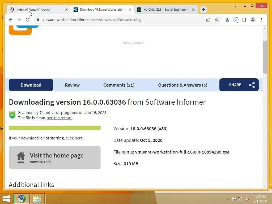Viewport: 272px width, 204px height.
Task: Open the Comments (21) tab
Action: [x=119, y=85]
